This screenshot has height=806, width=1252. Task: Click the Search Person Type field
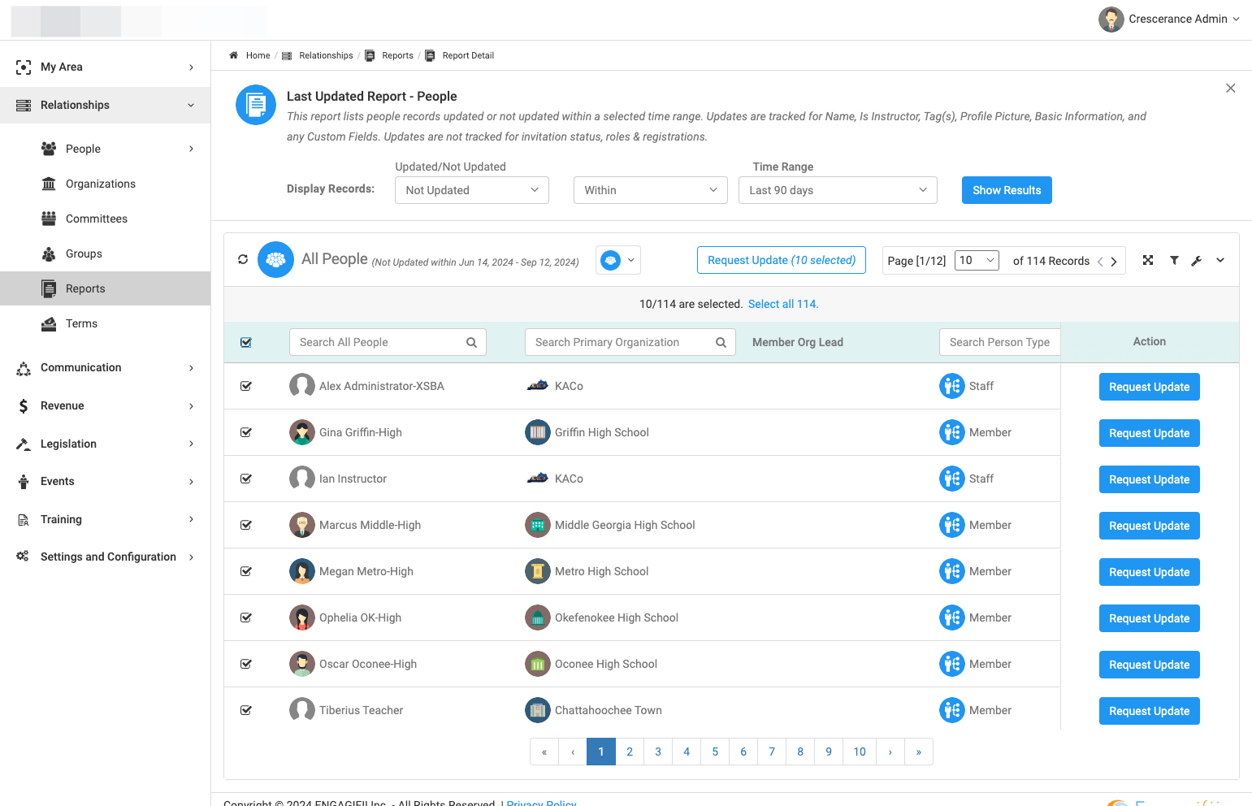tap(1000, 342)
